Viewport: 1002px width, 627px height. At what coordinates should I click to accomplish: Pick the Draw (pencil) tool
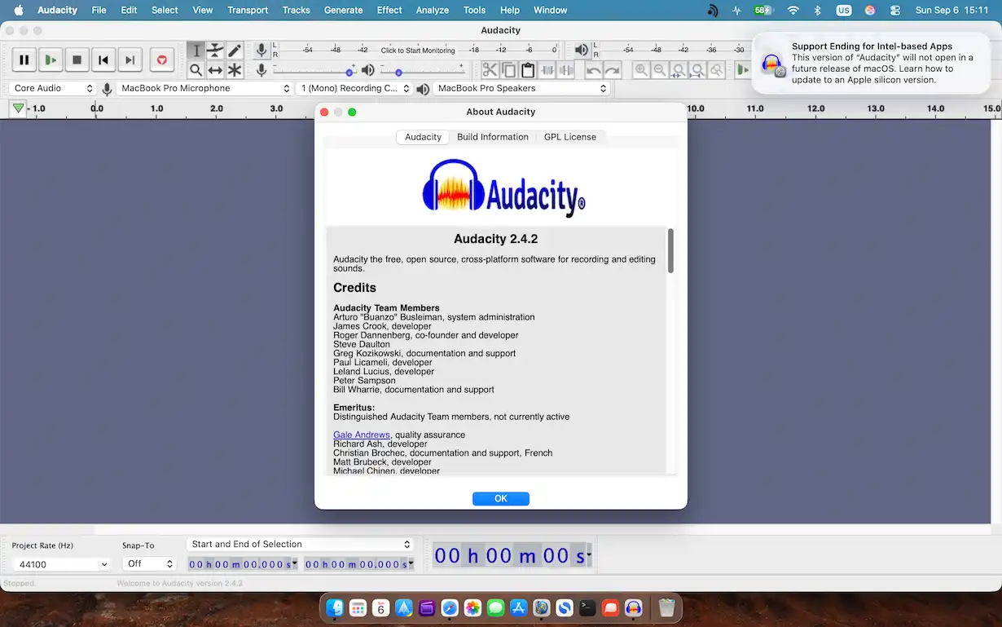[x=235, y=51]
